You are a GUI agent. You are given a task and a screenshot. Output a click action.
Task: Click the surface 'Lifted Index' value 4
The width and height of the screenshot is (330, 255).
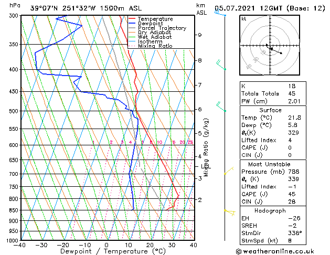(x=290, y=140)
